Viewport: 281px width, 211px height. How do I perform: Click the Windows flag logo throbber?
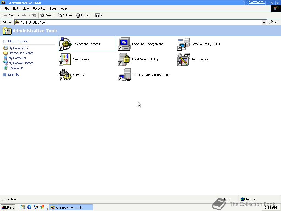[276, 9]
